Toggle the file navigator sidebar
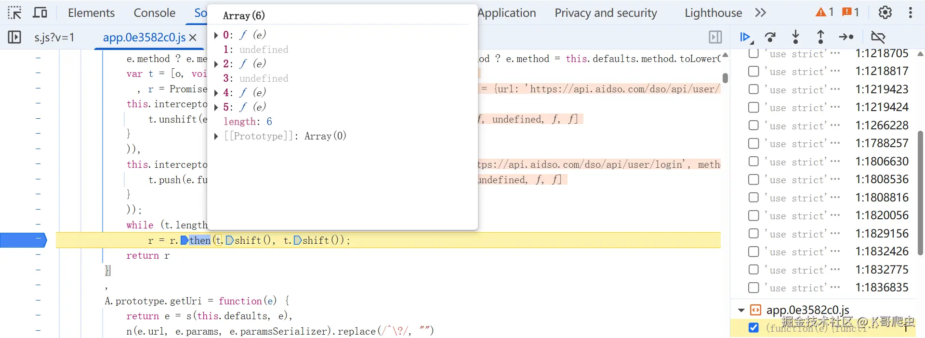The height and width of the screenshot is (338, 925). (x=14, y=37)
